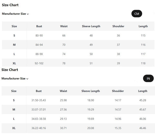Image resolution: width=155 pixels, height=134 pixels.
Task: Click the M size row label in CM chart
Action: (x=14, y=45)
